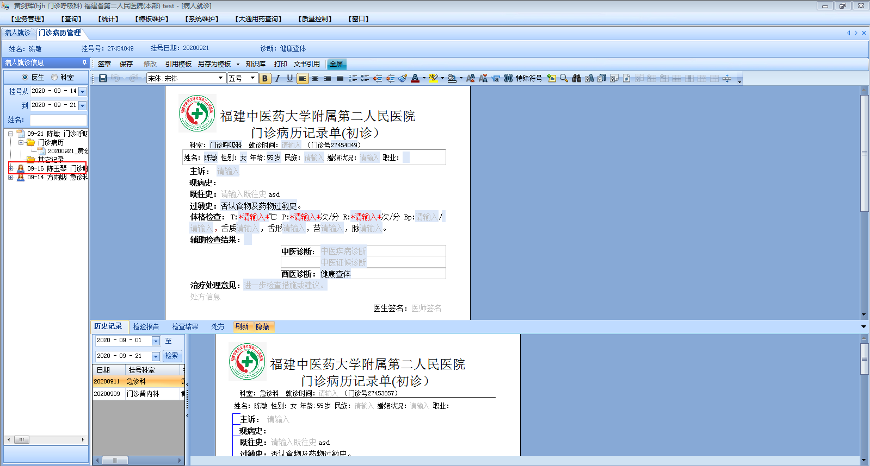Switch to the 病人就诊 tab
Image resolution: width=870 pixels, height=466 pixels.
(18, 33)
